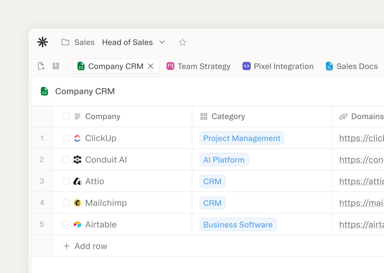Click the Category column header label
The height and width of the screenshot is (273, 384).
coord(228,116)
